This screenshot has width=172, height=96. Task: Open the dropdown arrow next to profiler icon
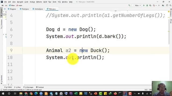[x=156, y=5]
